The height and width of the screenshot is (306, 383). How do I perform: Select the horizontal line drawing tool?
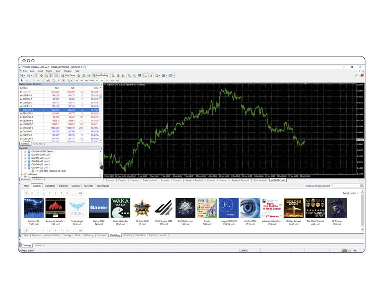38,80
